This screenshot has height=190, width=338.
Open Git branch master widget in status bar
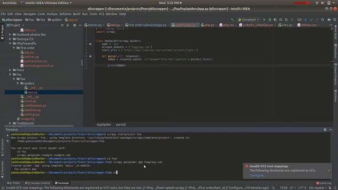[x=318, y=188]
